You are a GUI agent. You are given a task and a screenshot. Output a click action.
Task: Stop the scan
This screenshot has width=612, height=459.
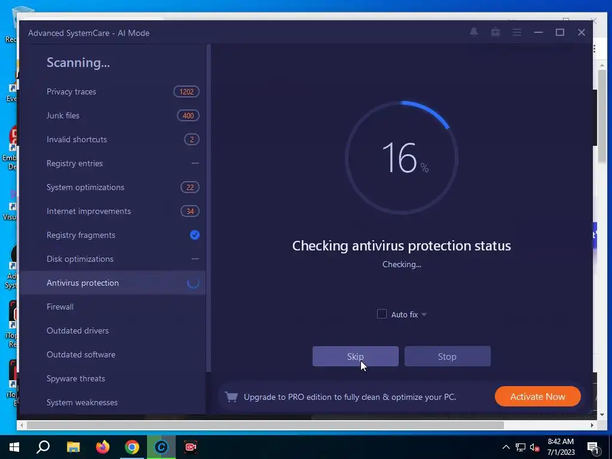(447, 356)
